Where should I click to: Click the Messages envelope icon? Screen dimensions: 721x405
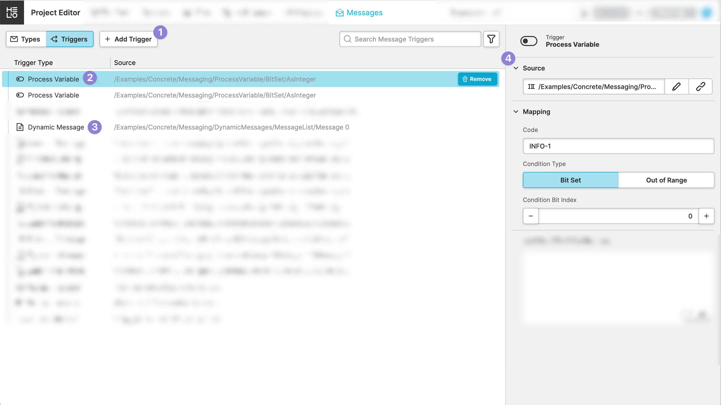339,12
